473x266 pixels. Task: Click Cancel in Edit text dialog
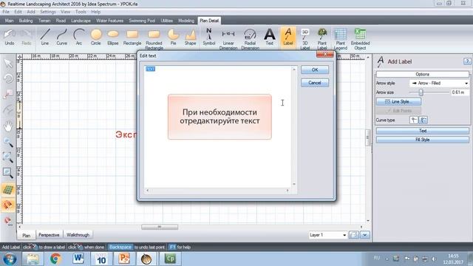point(315,83)
